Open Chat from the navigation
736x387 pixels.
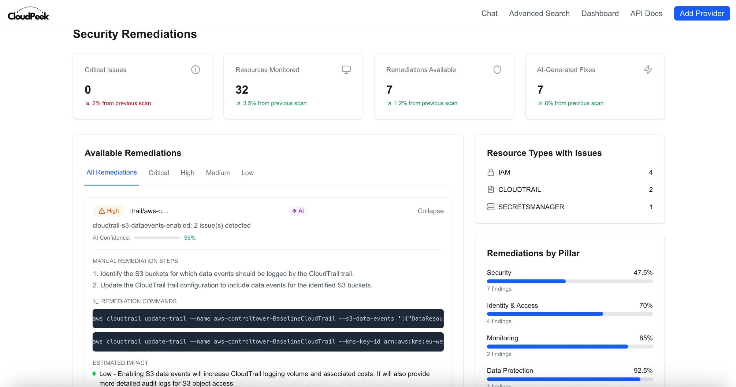(489, 13)
